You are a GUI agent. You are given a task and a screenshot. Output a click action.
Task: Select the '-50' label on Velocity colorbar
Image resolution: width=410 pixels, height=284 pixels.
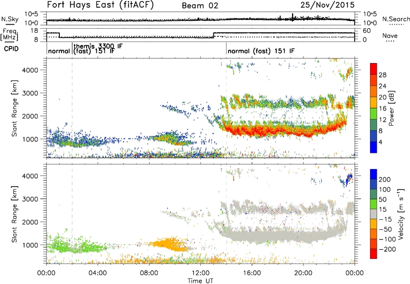(385, 229)
